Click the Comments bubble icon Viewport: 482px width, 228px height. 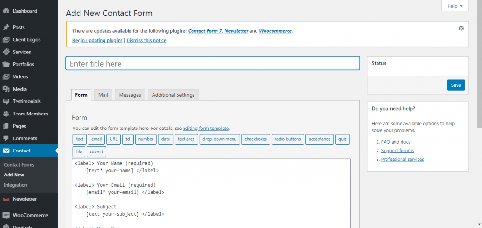(6, 138)
